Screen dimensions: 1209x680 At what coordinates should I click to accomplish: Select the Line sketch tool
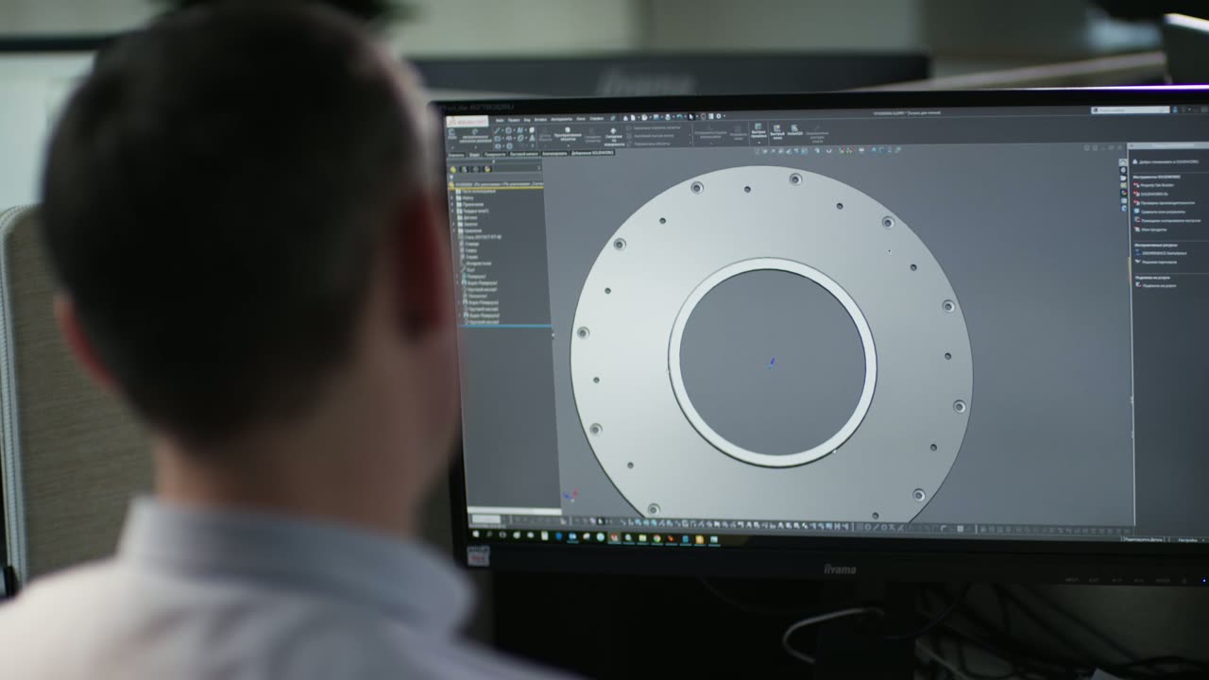coord(497,130)
